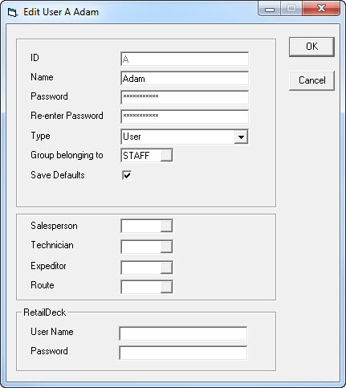
Task: Click the STAFF group text box
Action: [x=141, y=155]
